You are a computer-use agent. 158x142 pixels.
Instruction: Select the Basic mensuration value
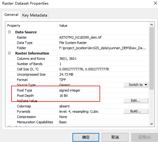click(x=63, y=122)
